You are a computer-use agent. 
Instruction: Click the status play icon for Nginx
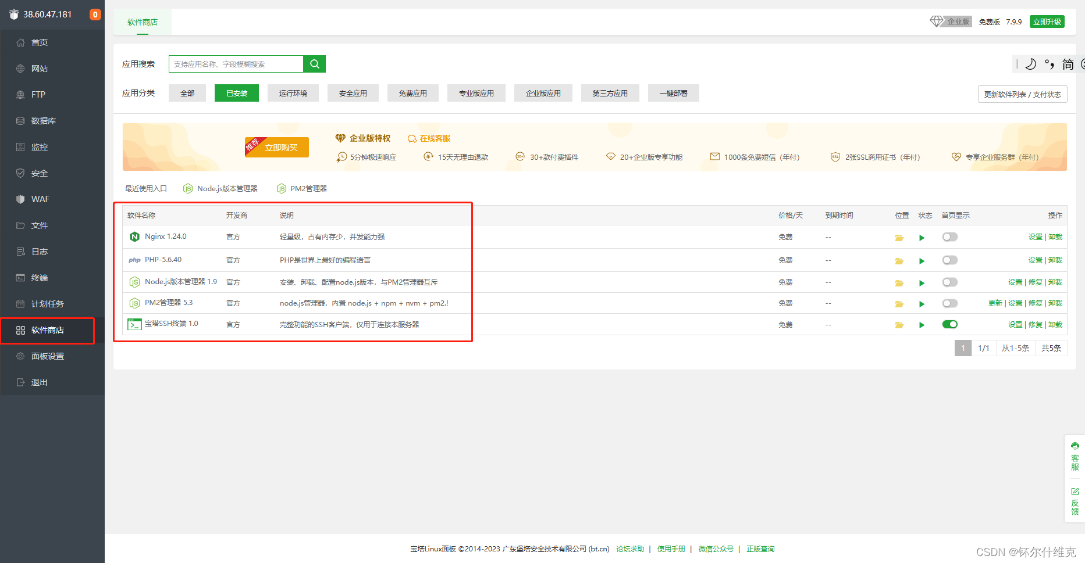[922, 238]
